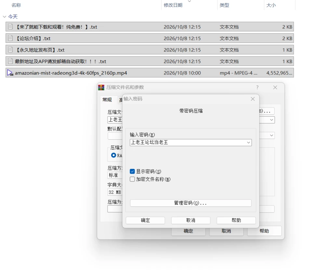The image size is (325, 278).
Task: Click the file icon of 【永久地址发布页】.txt
Action: (10, 49)
